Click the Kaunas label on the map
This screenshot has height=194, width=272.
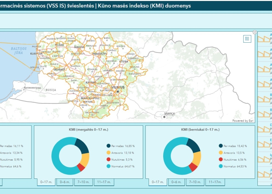coord(91,82)
